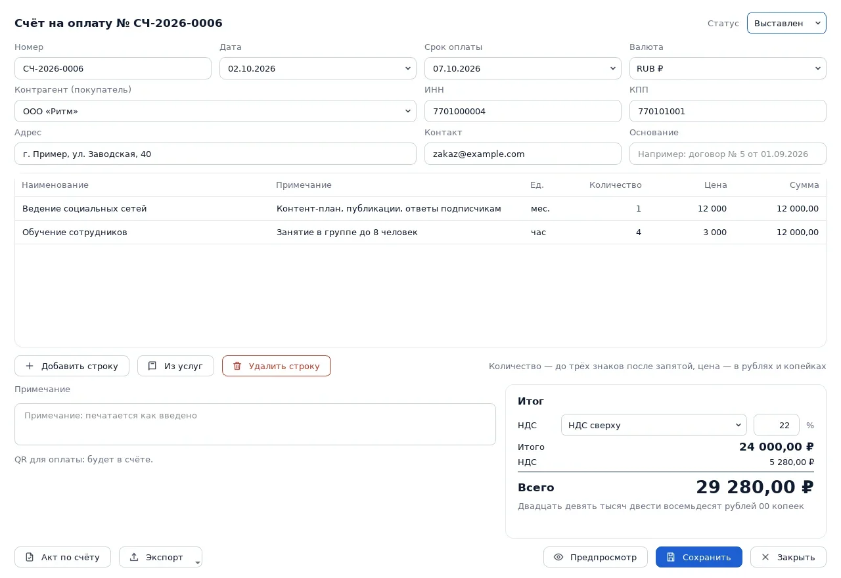
Task: Click the quantity cell 4
Action: [639, 233]
